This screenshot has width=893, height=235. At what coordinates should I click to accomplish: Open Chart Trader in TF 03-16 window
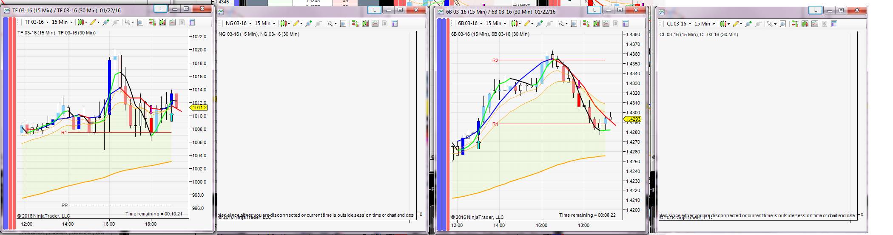[152, 22]
